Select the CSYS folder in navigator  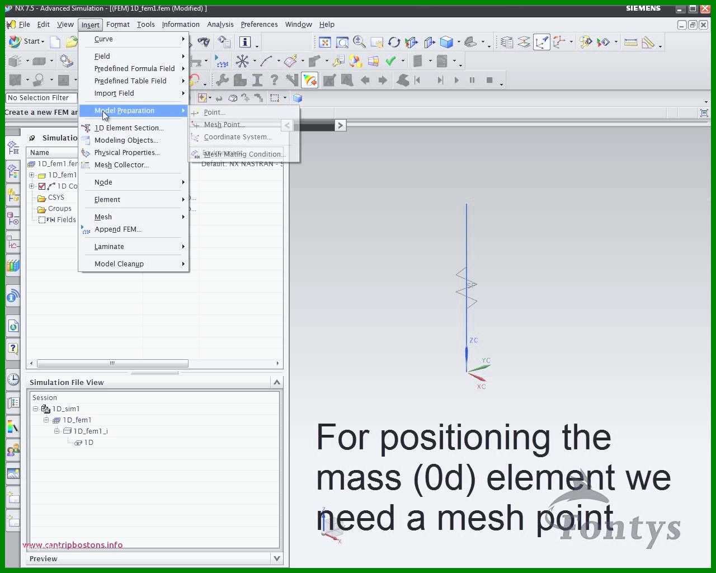[51, 198]
